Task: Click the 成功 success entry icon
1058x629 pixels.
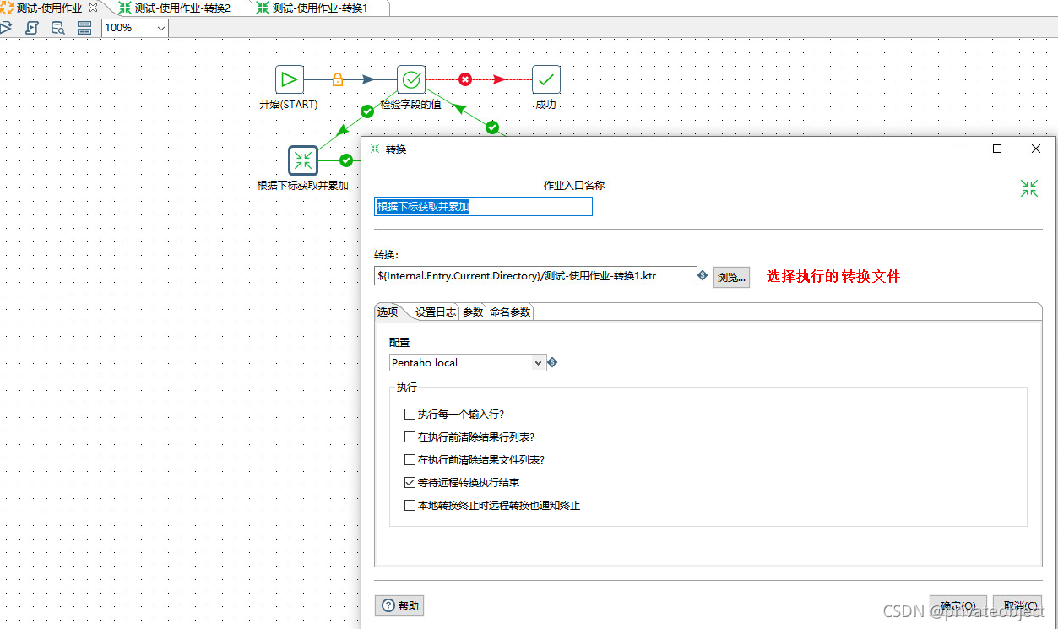Action: 546,79
